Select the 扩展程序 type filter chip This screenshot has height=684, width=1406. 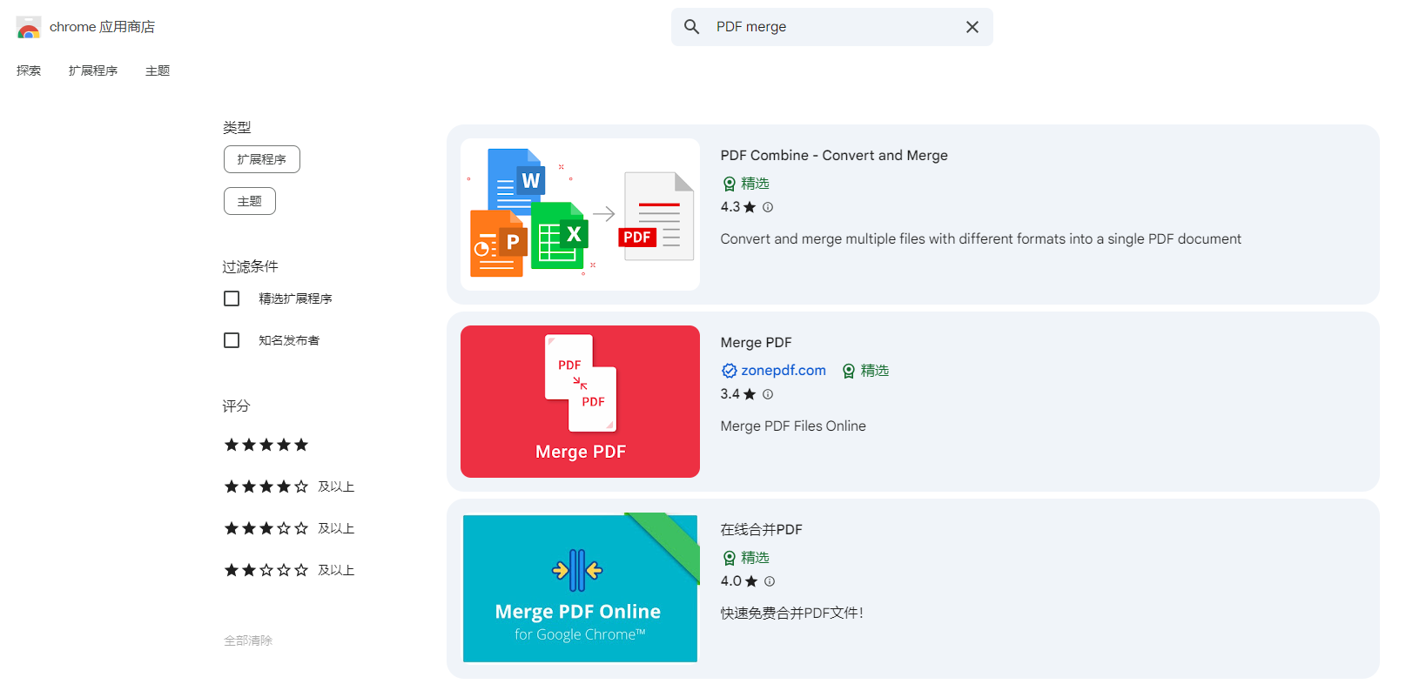(x=261, y=159)
